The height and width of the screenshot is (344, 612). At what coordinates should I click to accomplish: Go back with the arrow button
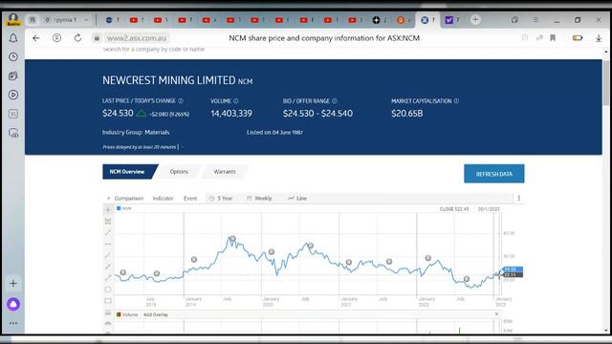[36, 38]
